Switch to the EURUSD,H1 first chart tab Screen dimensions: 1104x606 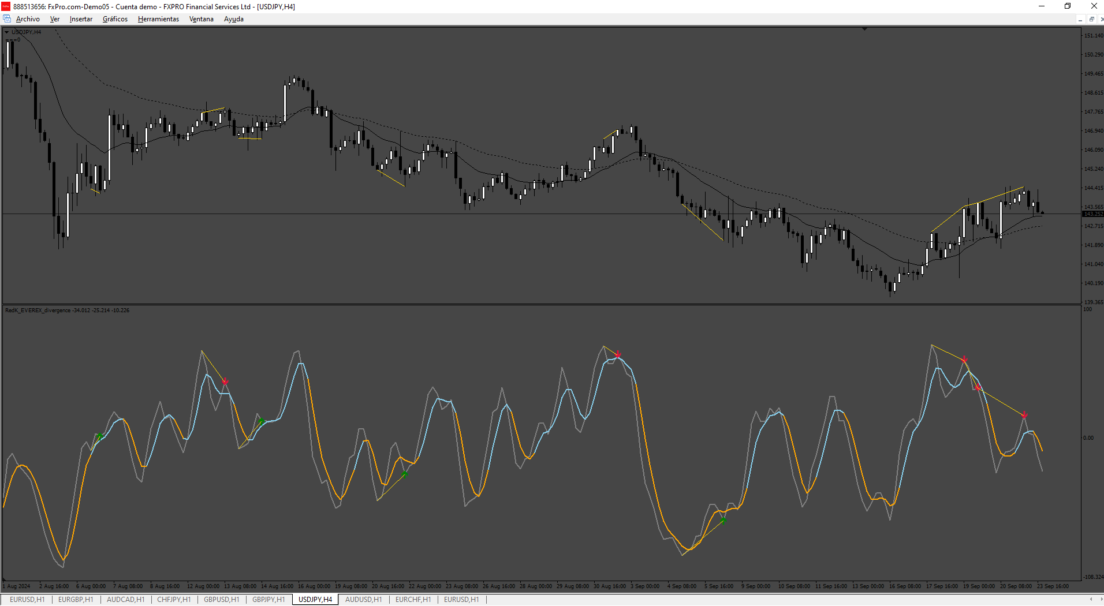(27, 600)
